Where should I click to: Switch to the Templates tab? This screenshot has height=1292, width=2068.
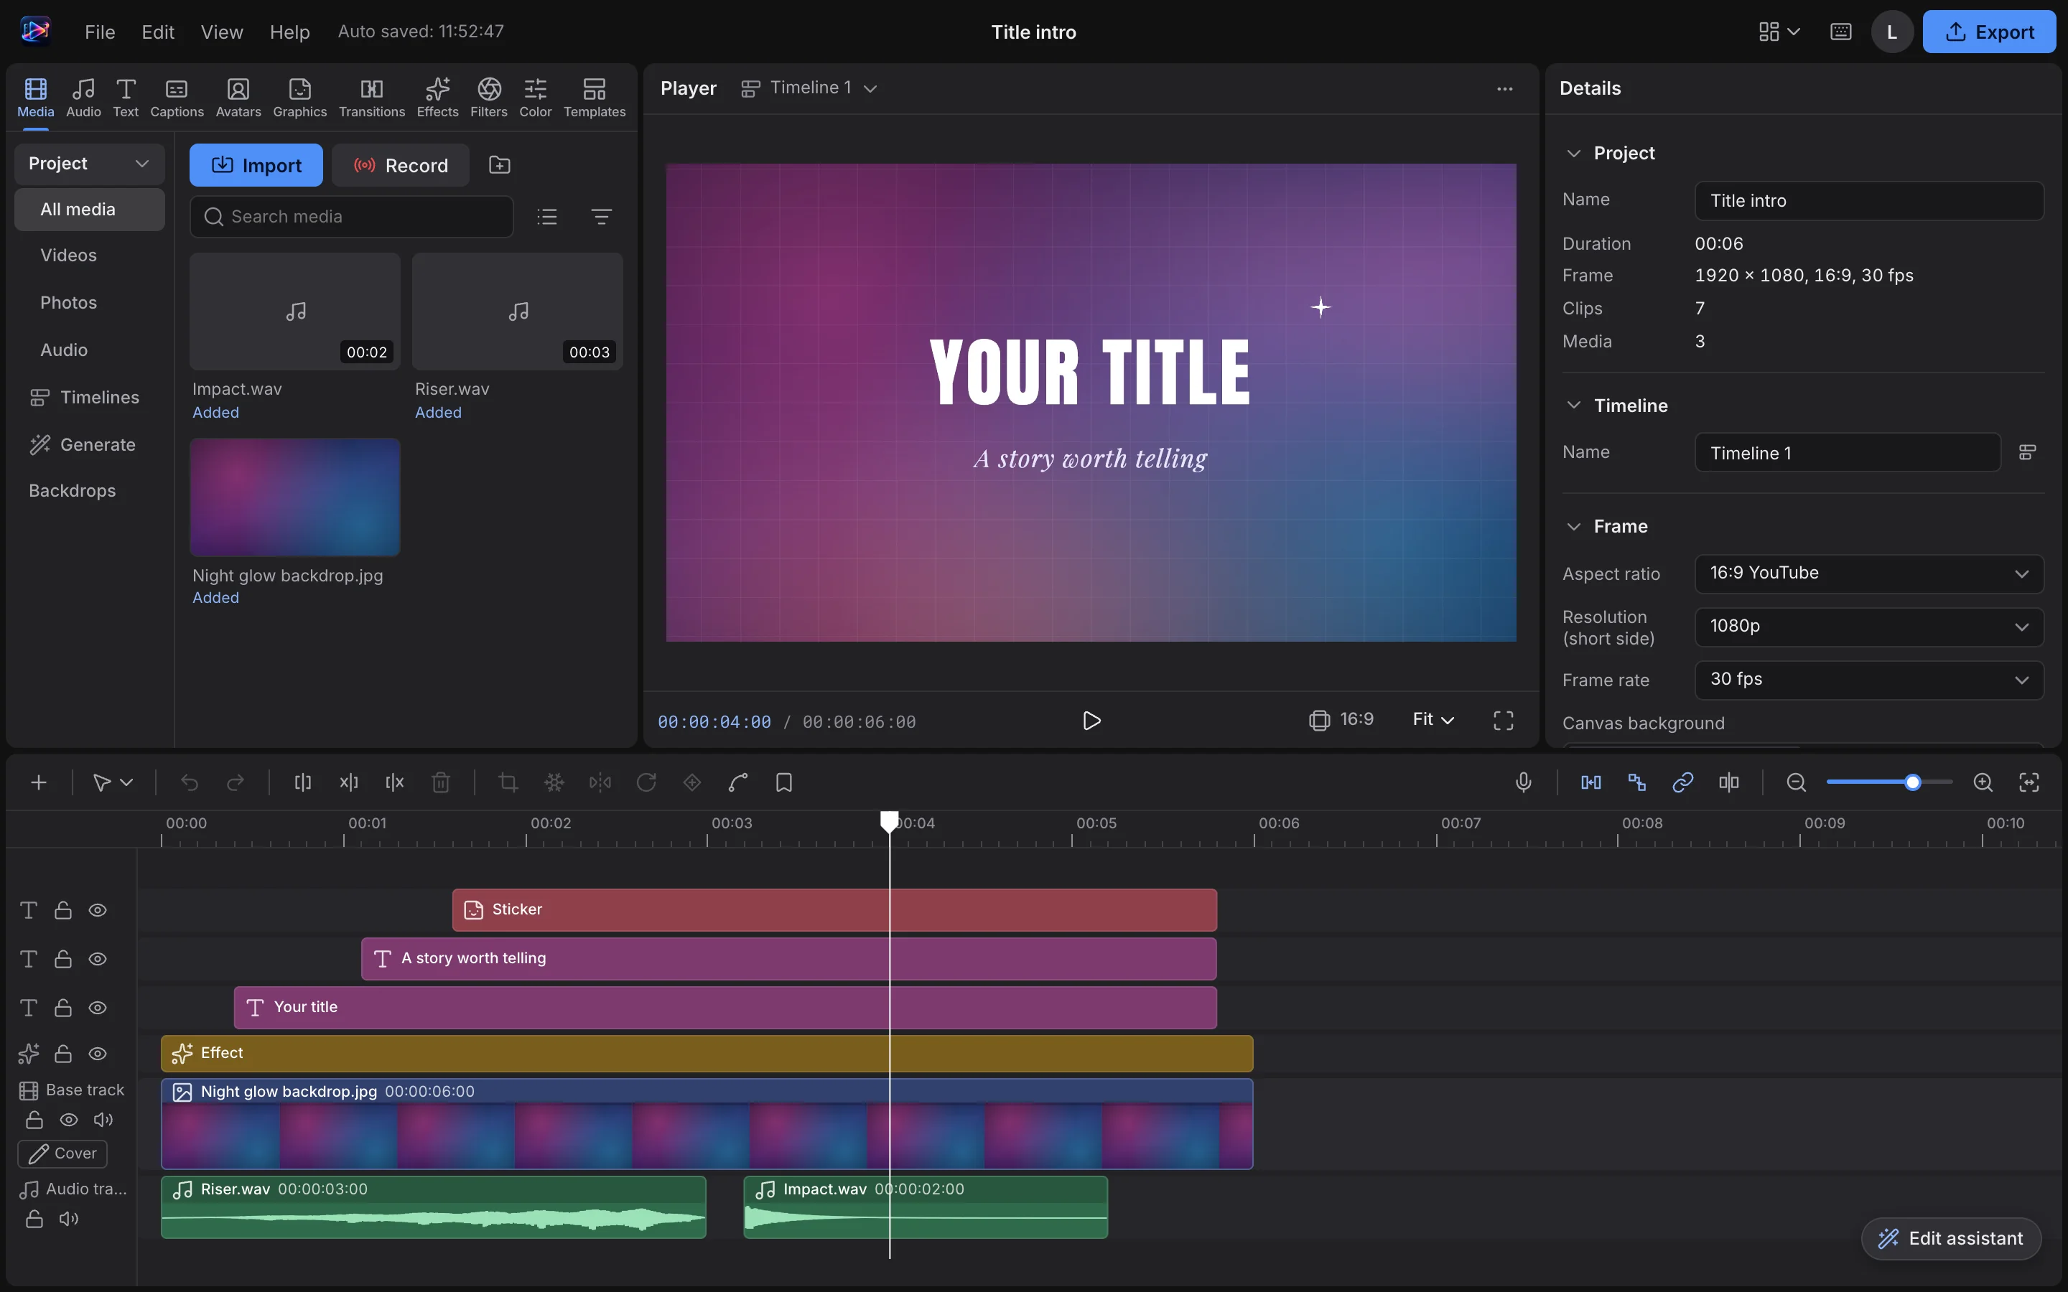595,98
